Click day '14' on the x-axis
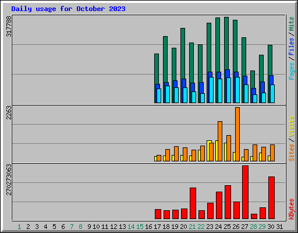This screenshot has height=233, width=298. (x=131, y=227)
